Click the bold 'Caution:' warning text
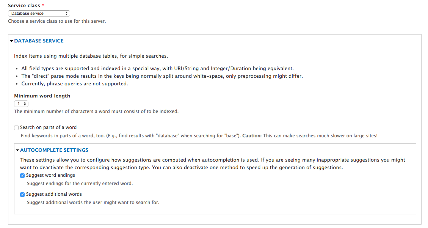The height and width of the screenshot is (228, 428). [252, 135]
